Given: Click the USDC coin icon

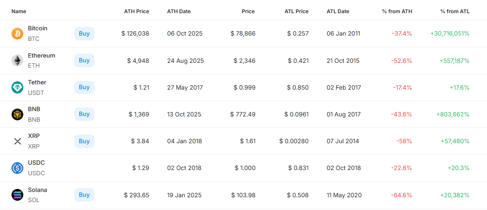Looking at the screenshot, I should click(17, 168).
